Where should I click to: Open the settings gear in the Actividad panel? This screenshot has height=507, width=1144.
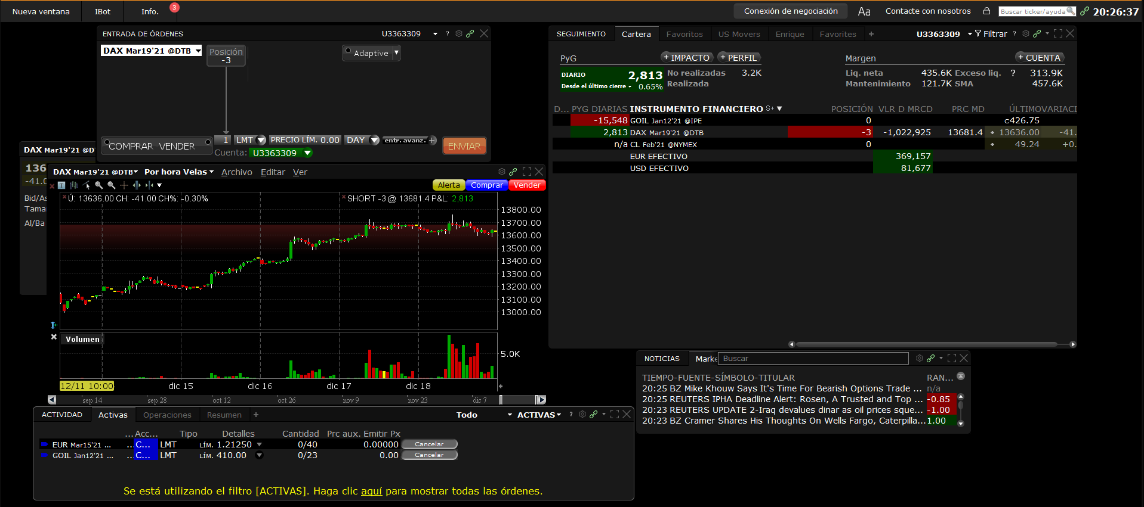tap(582, 414)
